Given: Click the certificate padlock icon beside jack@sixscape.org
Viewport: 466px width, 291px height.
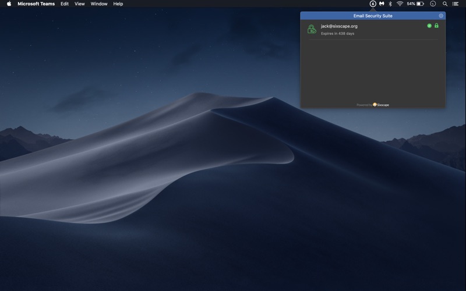Looking at the screenshot, I should coord(312,29).
